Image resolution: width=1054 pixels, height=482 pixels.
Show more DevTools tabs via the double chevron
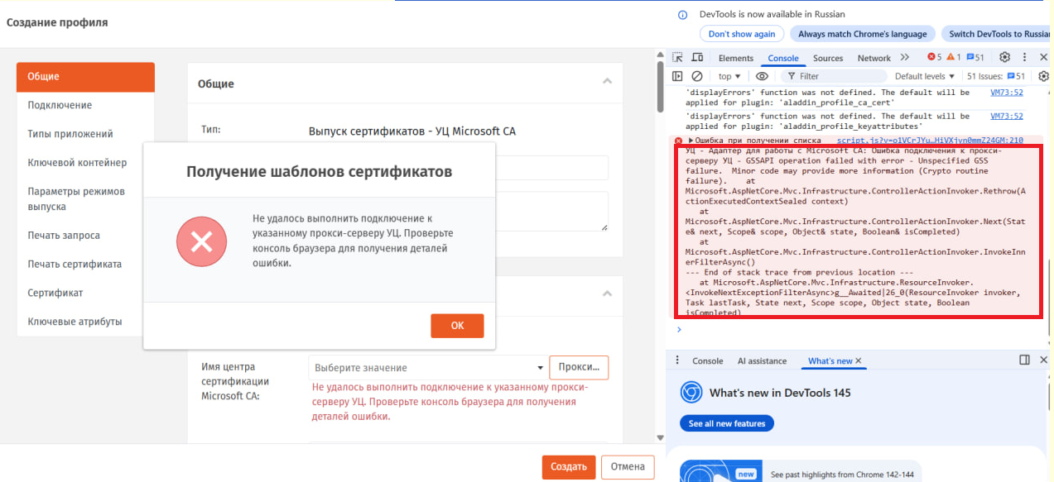point(904,58)
